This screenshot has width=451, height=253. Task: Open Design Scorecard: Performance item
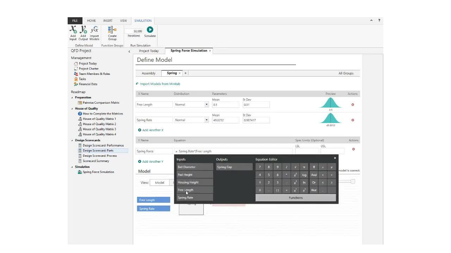tap(101, 145)
